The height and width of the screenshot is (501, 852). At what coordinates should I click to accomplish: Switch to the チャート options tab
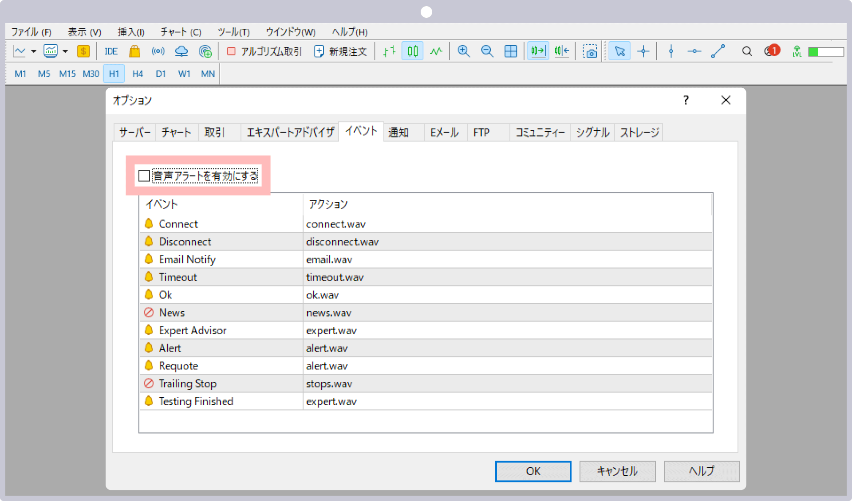176,132
